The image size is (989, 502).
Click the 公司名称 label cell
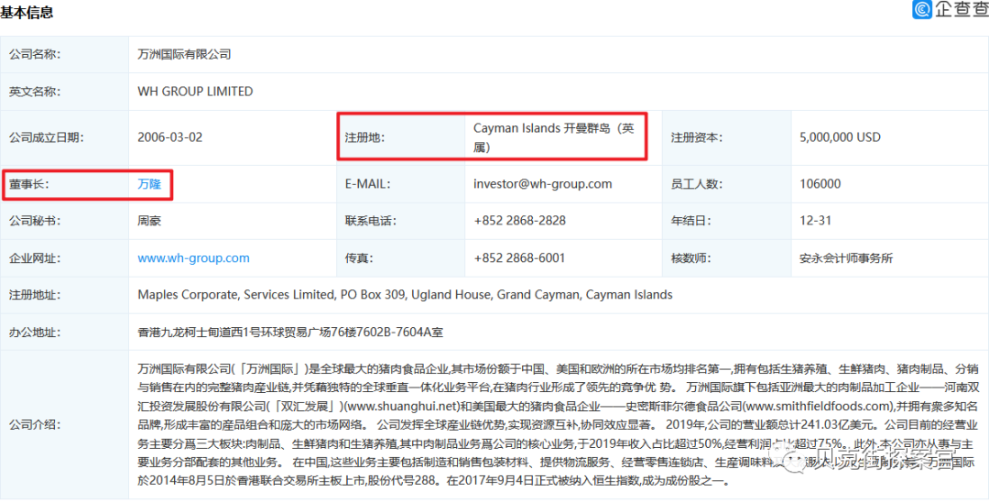[64, 54]
